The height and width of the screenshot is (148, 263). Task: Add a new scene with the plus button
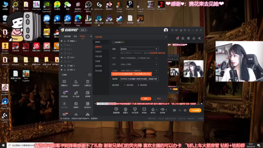(x=91, y=36)
